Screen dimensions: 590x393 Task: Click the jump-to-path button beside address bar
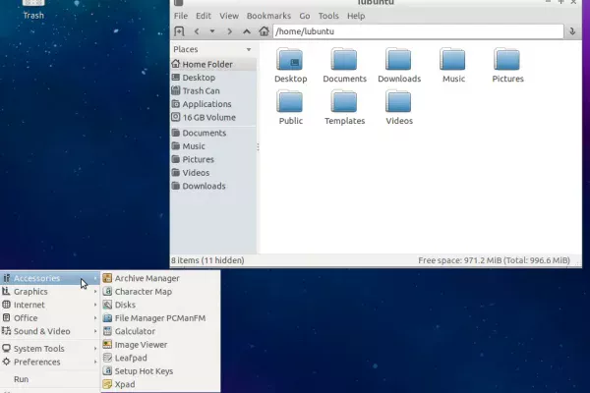[x=572, y=31]
